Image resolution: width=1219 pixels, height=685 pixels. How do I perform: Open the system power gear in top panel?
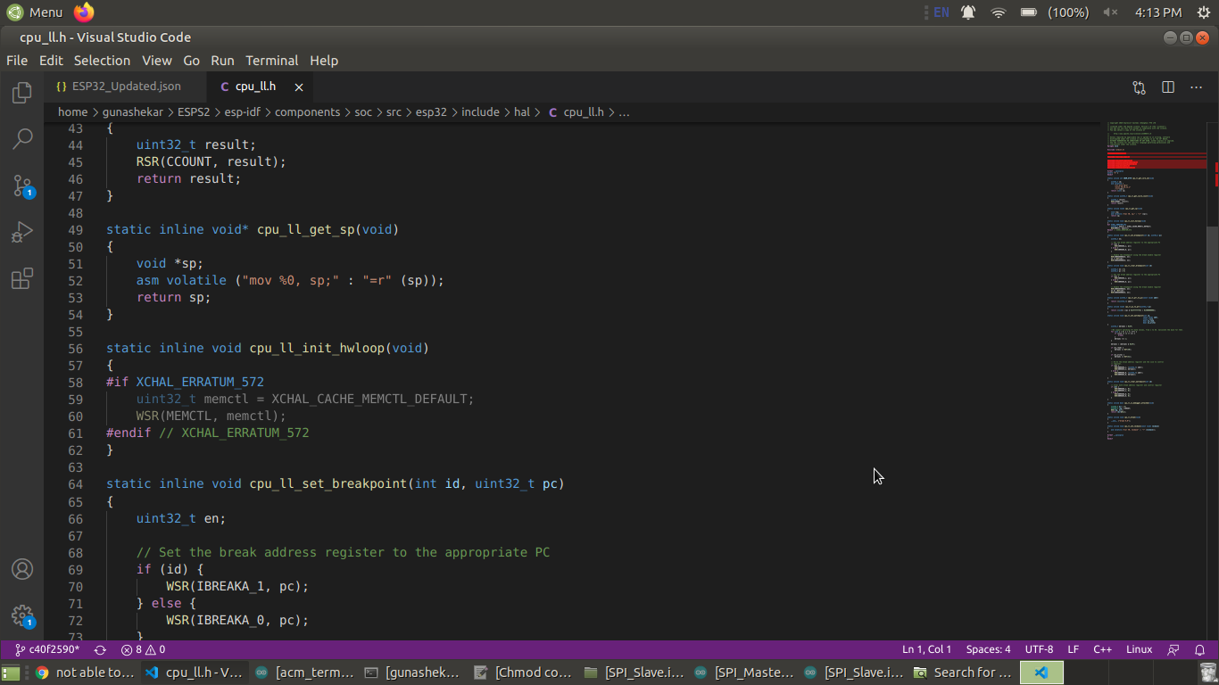pyautogui.click(x=1203, y=12)
